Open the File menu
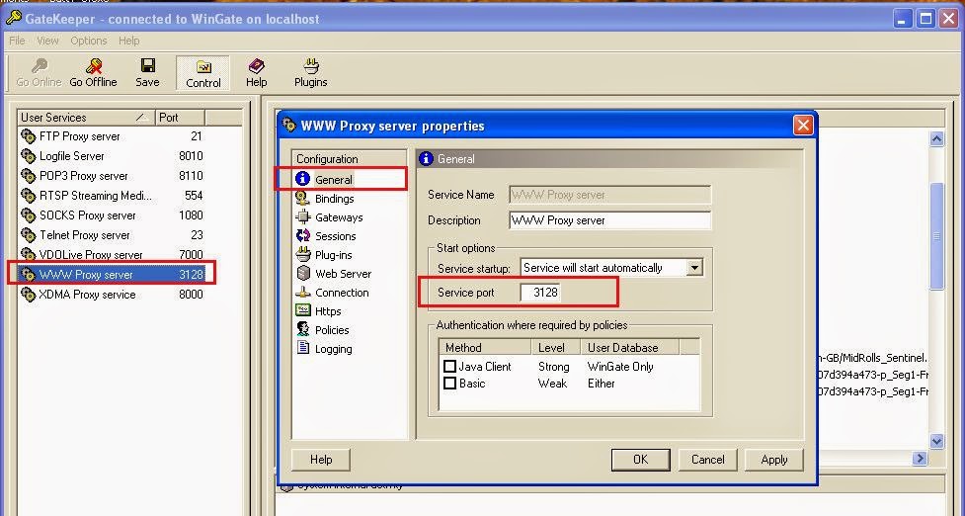The image size is (965, 516). click(17, 41)
